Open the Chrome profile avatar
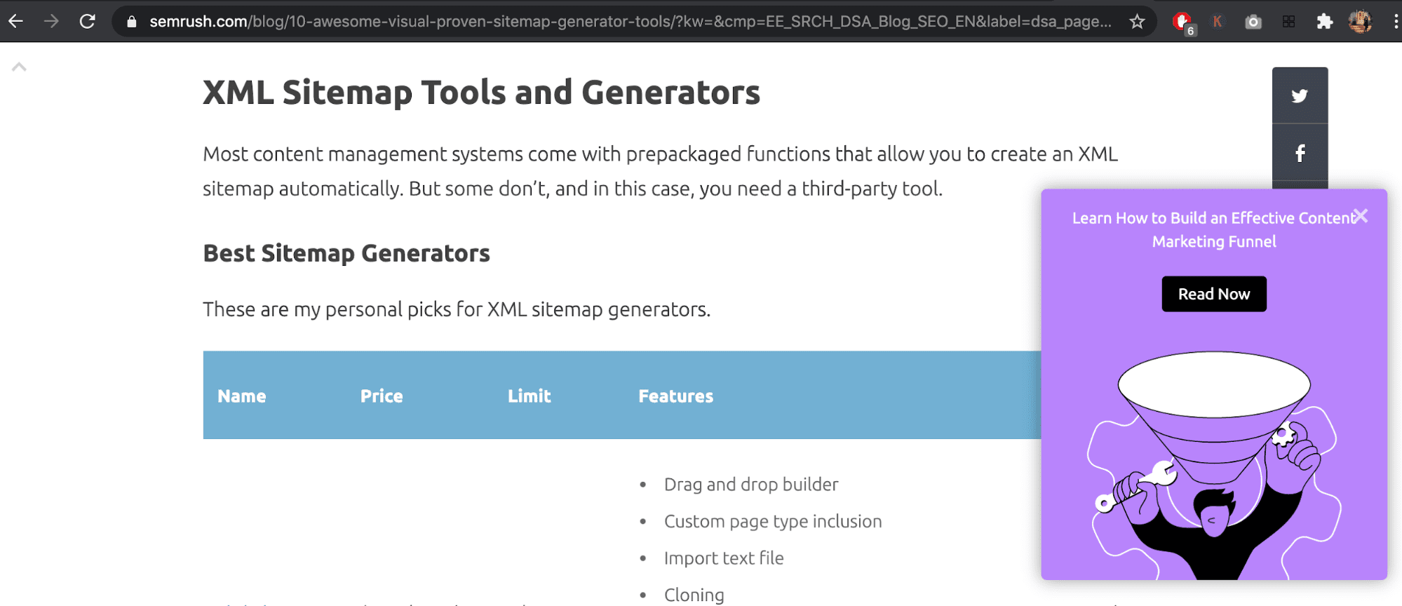Screen dimensions: 1402x606 pyautogui.click(x=1360, y=22)
